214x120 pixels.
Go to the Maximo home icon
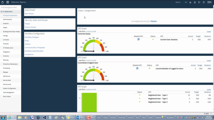coord(2,2)
